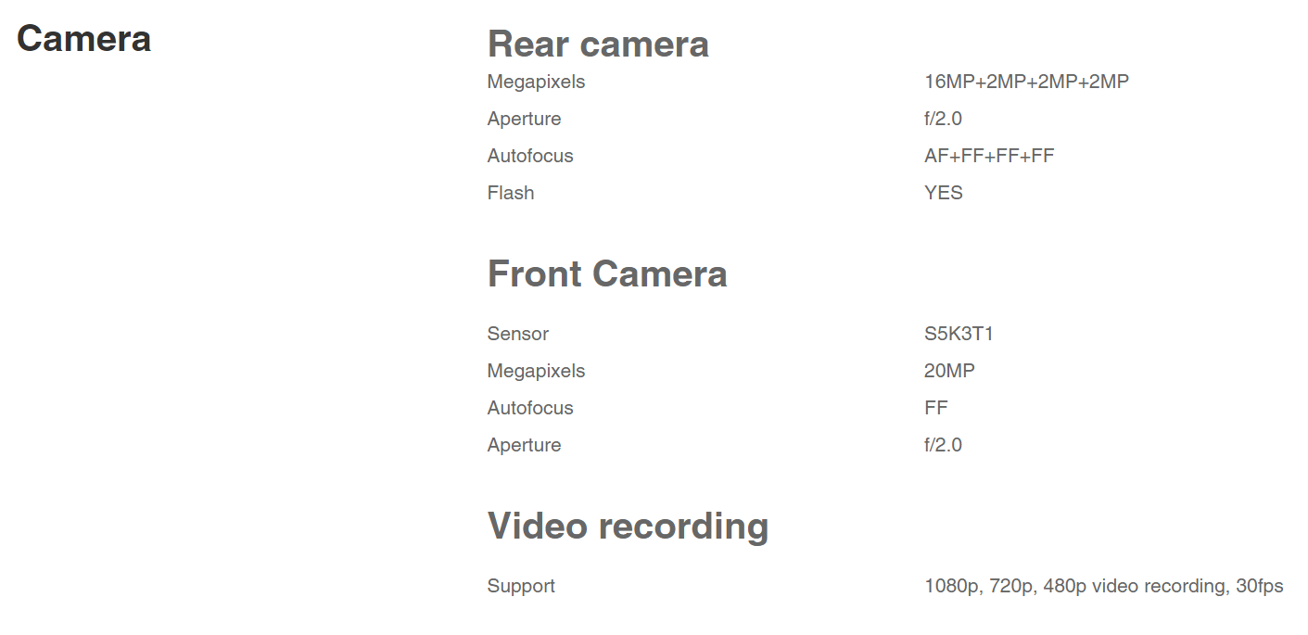Click the Aperture label under Rear camera
Image resolution: width=1308 pixels, height=635 pixels.
coord(524,119)
